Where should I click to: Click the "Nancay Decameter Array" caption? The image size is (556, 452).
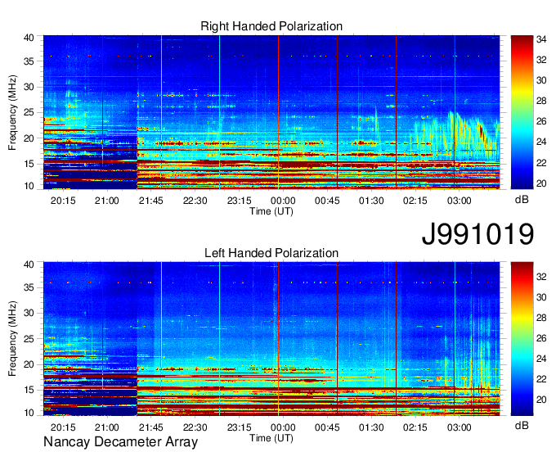click(120, 442)
